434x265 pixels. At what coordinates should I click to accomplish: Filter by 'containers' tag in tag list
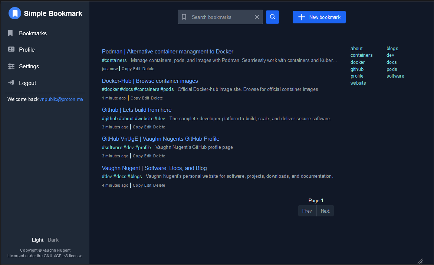[362, 55]
